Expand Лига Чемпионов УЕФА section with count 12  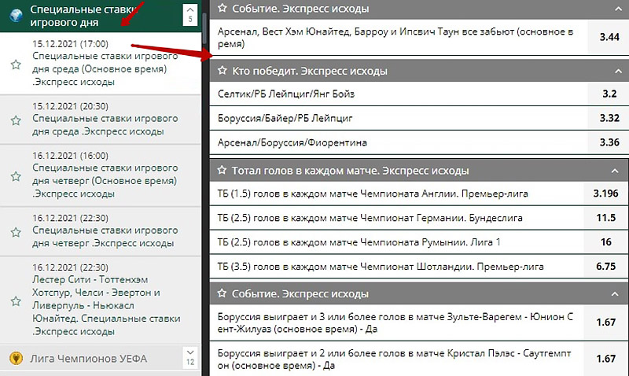pos(190,358)
